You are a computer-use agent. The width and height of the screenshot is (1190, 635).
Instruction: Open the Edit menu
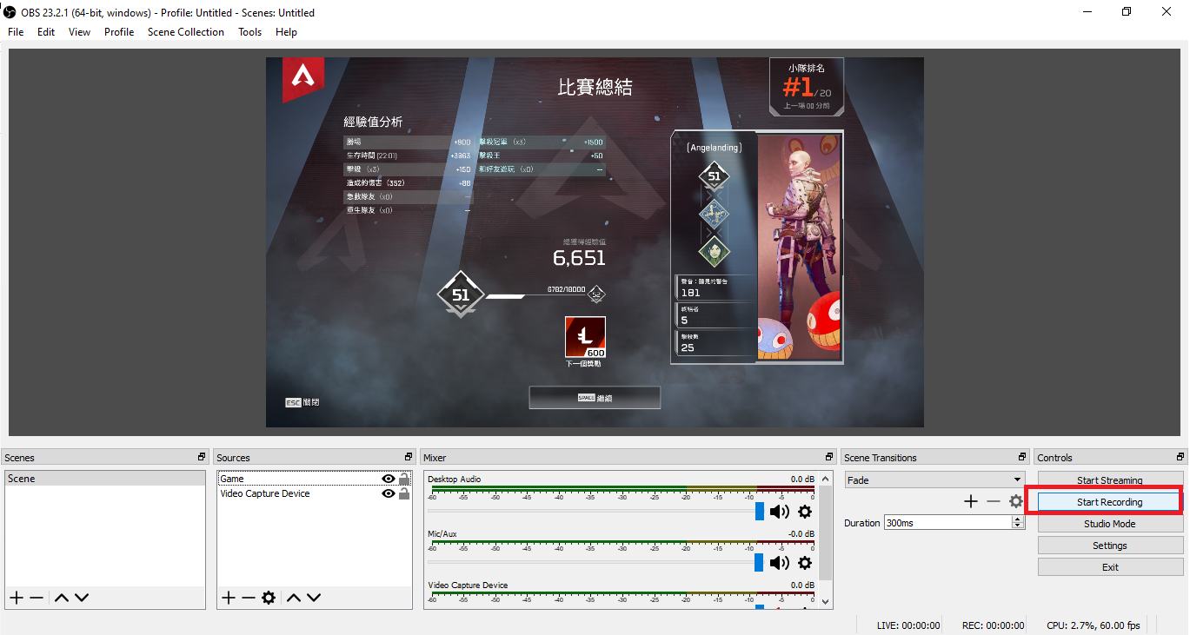[46, 32]
